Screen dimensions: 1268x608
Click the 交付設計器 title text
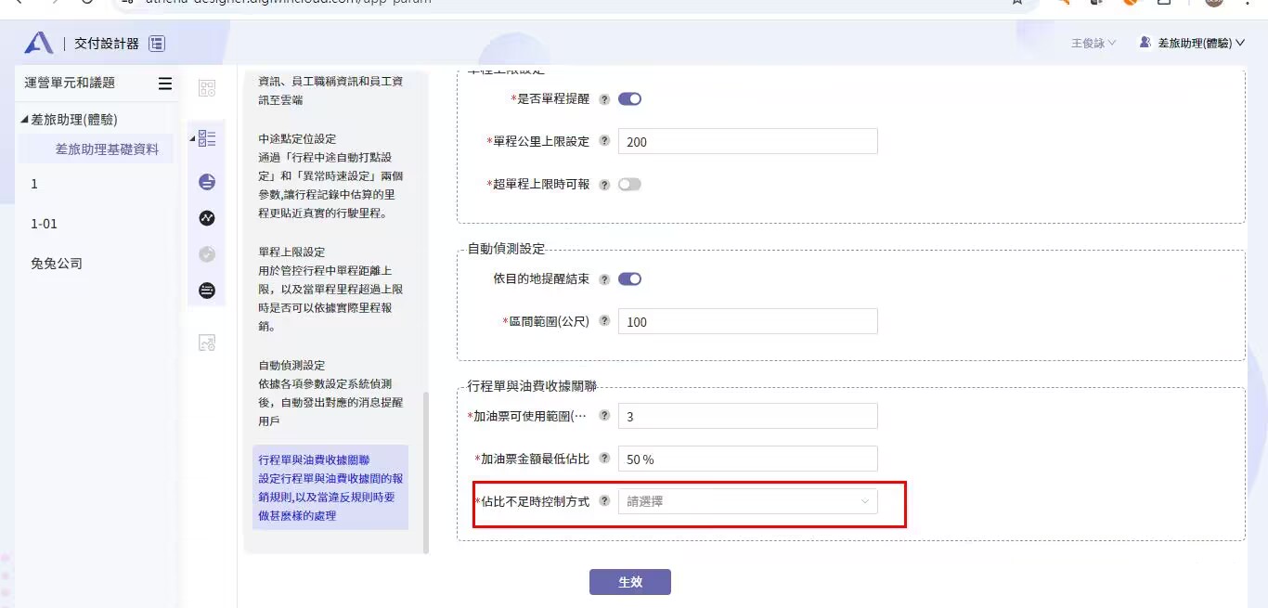tap(107, 44)
